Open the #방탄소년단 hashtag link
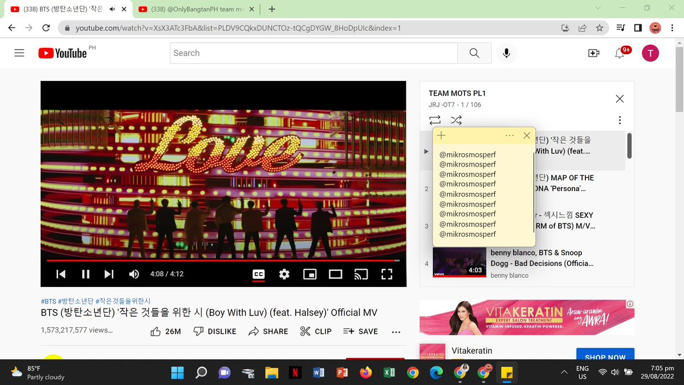The height and width of the screenshot is (385, 684). 75,301
